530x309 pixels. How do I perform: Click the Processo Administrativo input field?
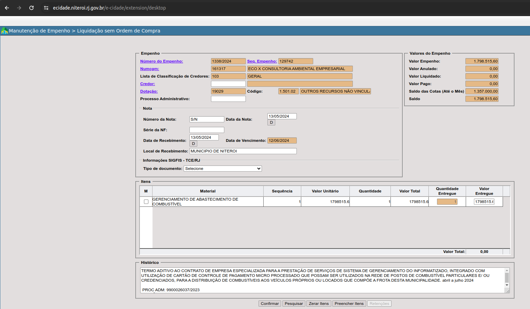228,99
